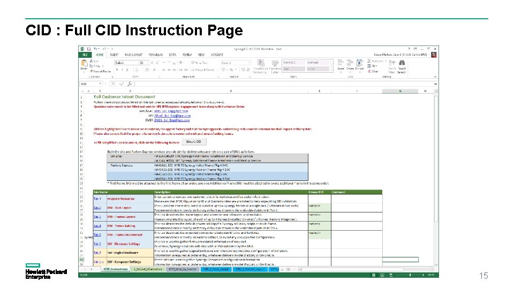514x289 pixels.
Task: Open the FILE tab
Action: 85,55
